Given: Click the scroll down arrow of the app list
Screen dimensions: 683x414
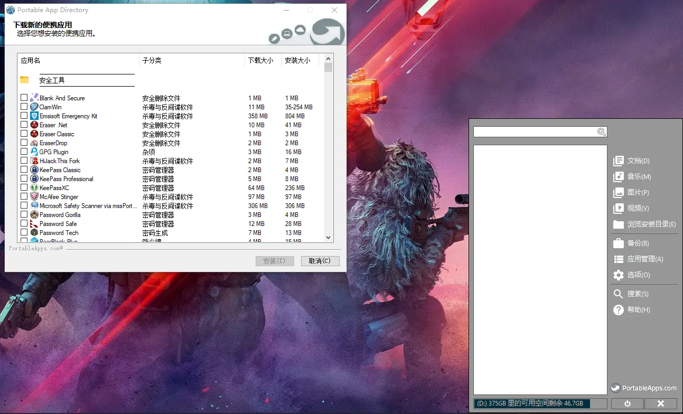Looking at the screenshot, I should pyautogui.click(x=328, y=238).
